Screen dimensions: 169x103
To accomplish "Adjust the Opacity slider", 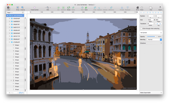I will point(152,37).
